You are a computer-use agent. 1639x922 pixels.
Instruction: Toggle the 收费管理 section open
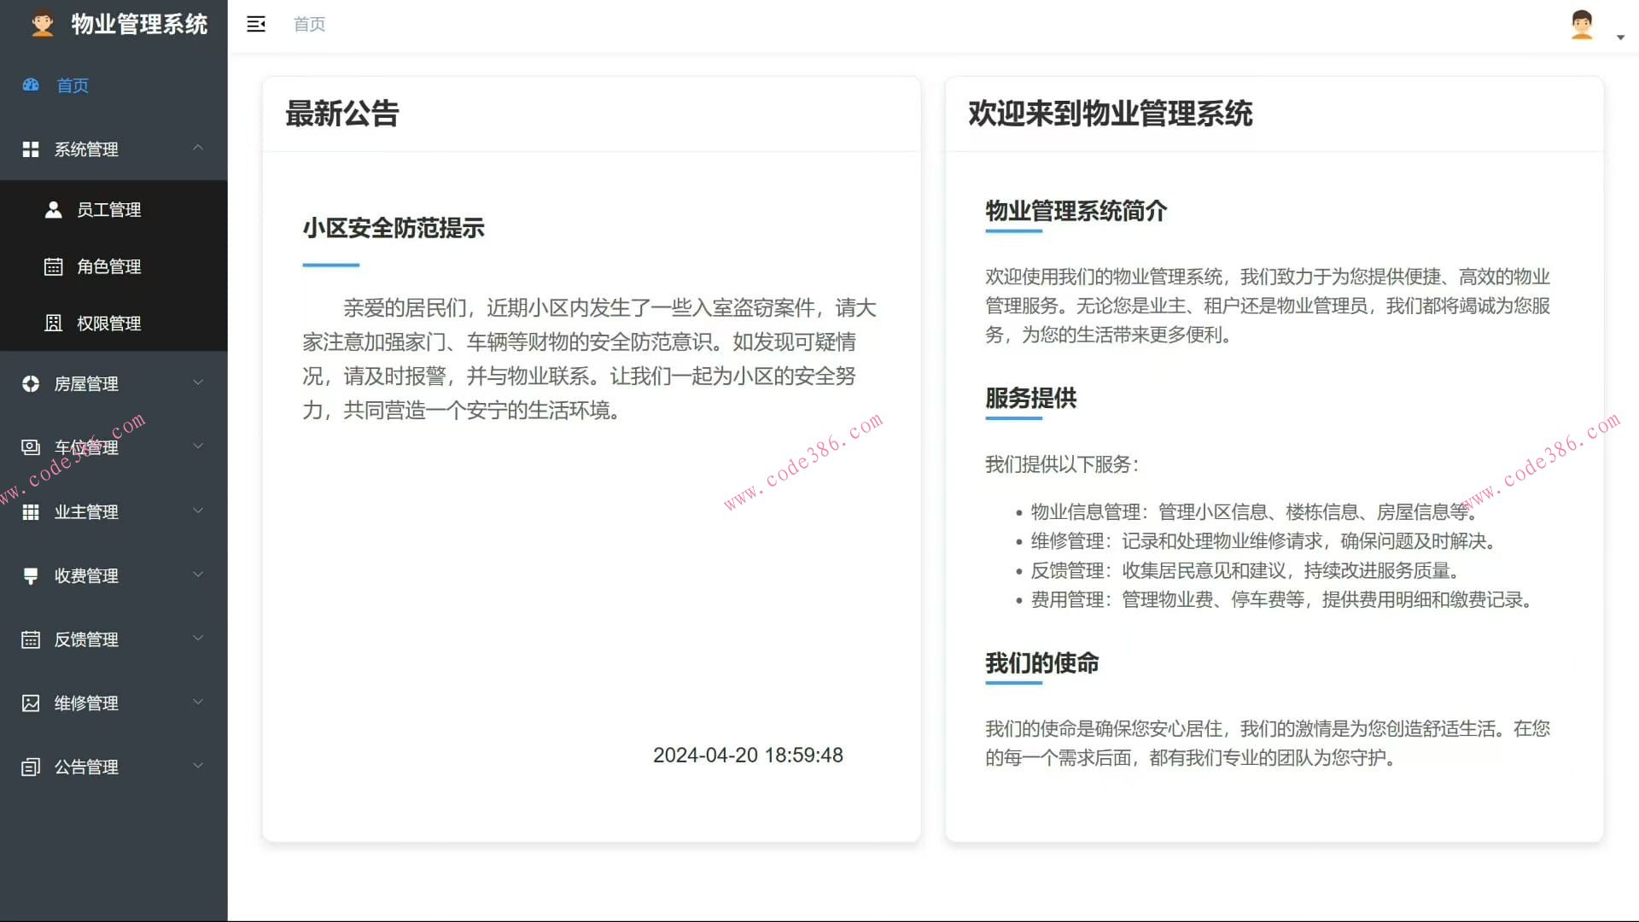coord(199,574)
